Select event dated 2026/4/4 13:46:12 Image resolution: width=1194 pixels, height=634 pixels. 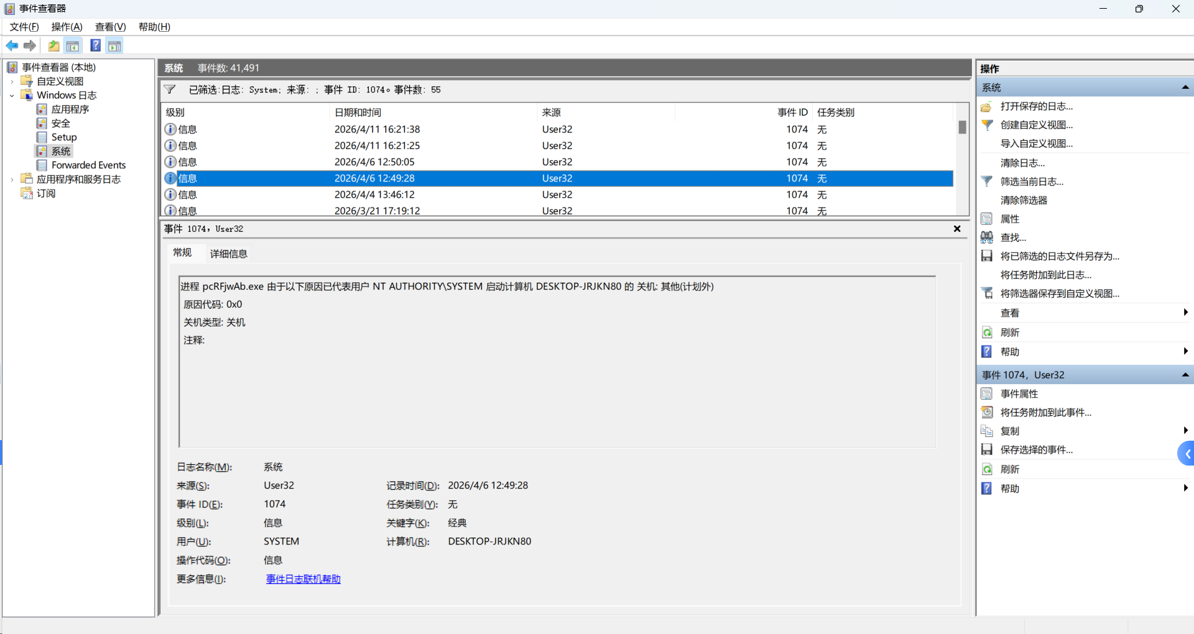(557, 195)
